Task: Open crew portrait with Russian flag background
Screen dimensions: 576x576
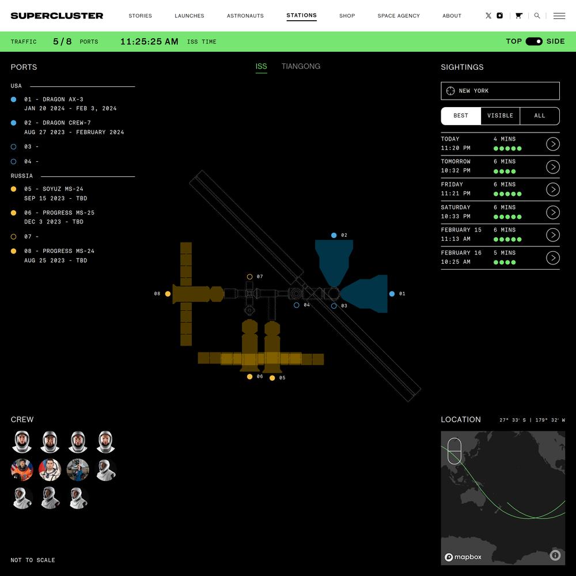Action: [50, 470]
